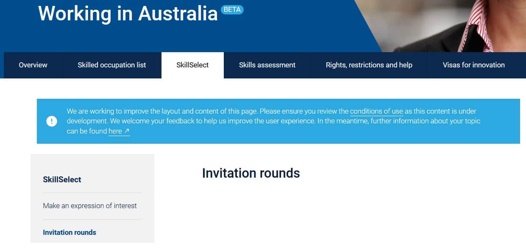Click the 'Working in Australia' page title
The height and width of the screenshot is (248, 526).
click(x=128, y=14)
